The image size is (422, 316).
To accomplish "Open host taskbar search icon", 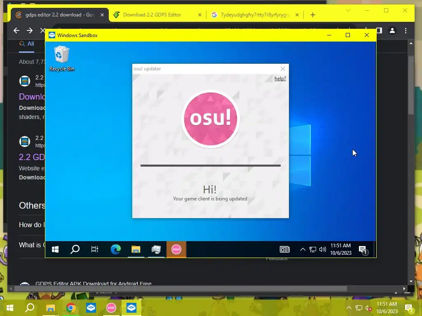I will pos(30,308).
